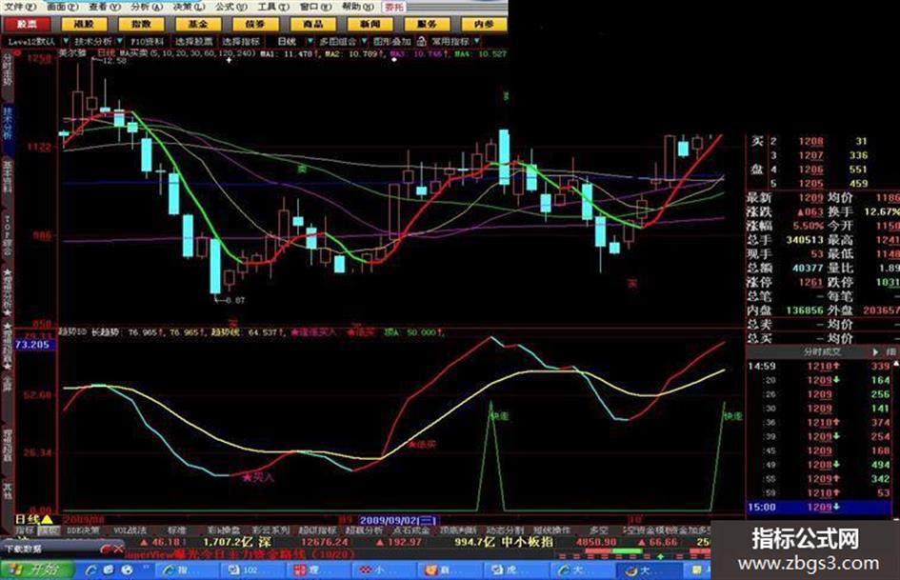
Task: Select the 新闻 category button
Action: [370, 24]
